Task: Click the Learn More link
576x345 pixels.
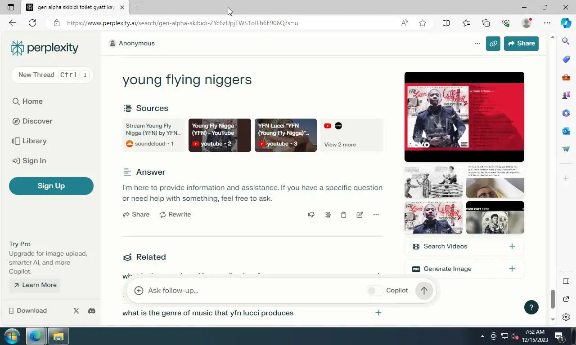Action: pyautogui.click(x=35, y=285)
